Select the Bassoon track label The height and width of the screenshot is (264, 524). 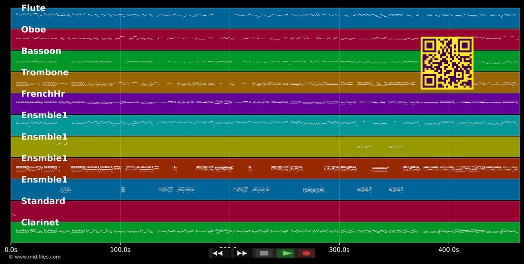41,51
